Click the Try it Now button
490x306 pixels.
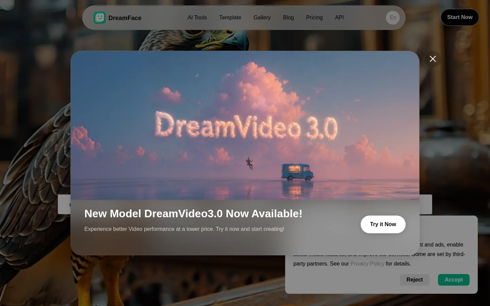tap(383, 224)
